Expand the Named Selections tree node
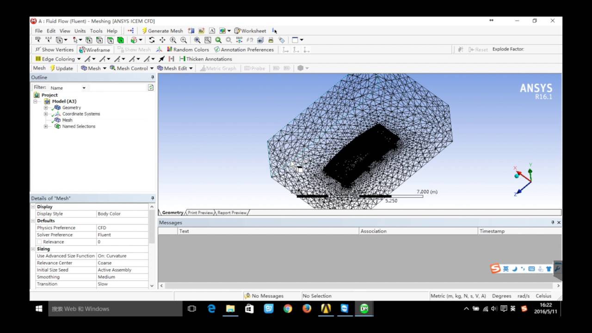Image resolution: width=592 pixels, height=333 pixels. 46,126
